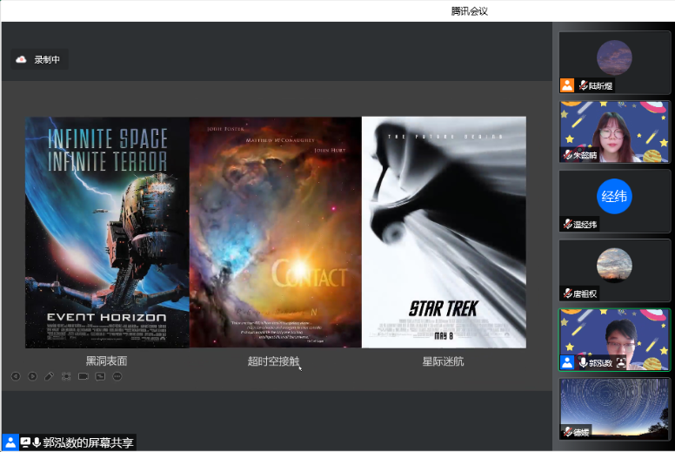Click participant name 陆昕煜

[x=600, y=85]
